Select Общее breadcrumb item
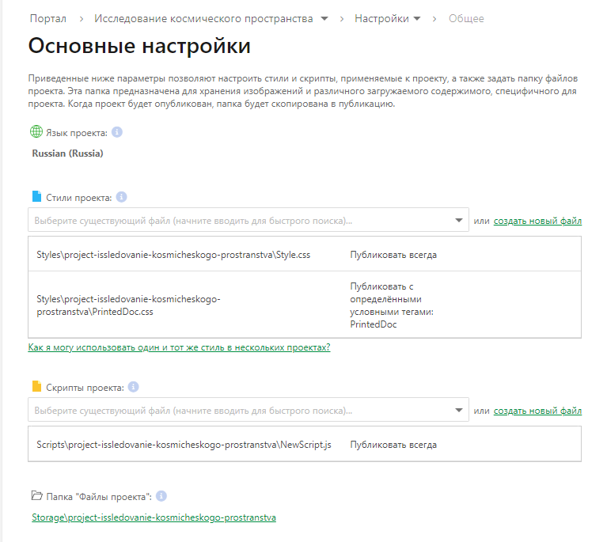Image resolution: width=607 pixels, height=542 pixels. point(466,18)
